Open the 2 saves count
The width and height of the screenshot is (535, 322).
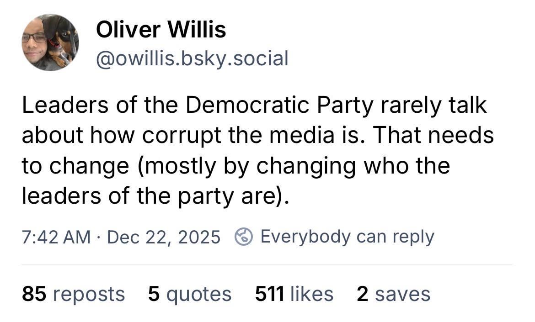coord(393,294)
